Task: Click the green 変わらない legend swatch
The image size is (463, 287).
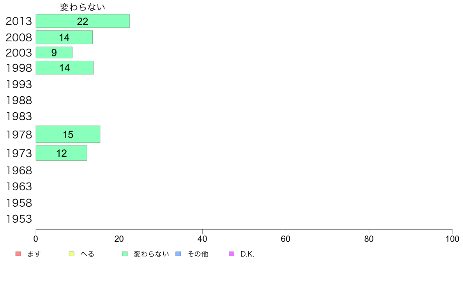Action: coord(125,254)
